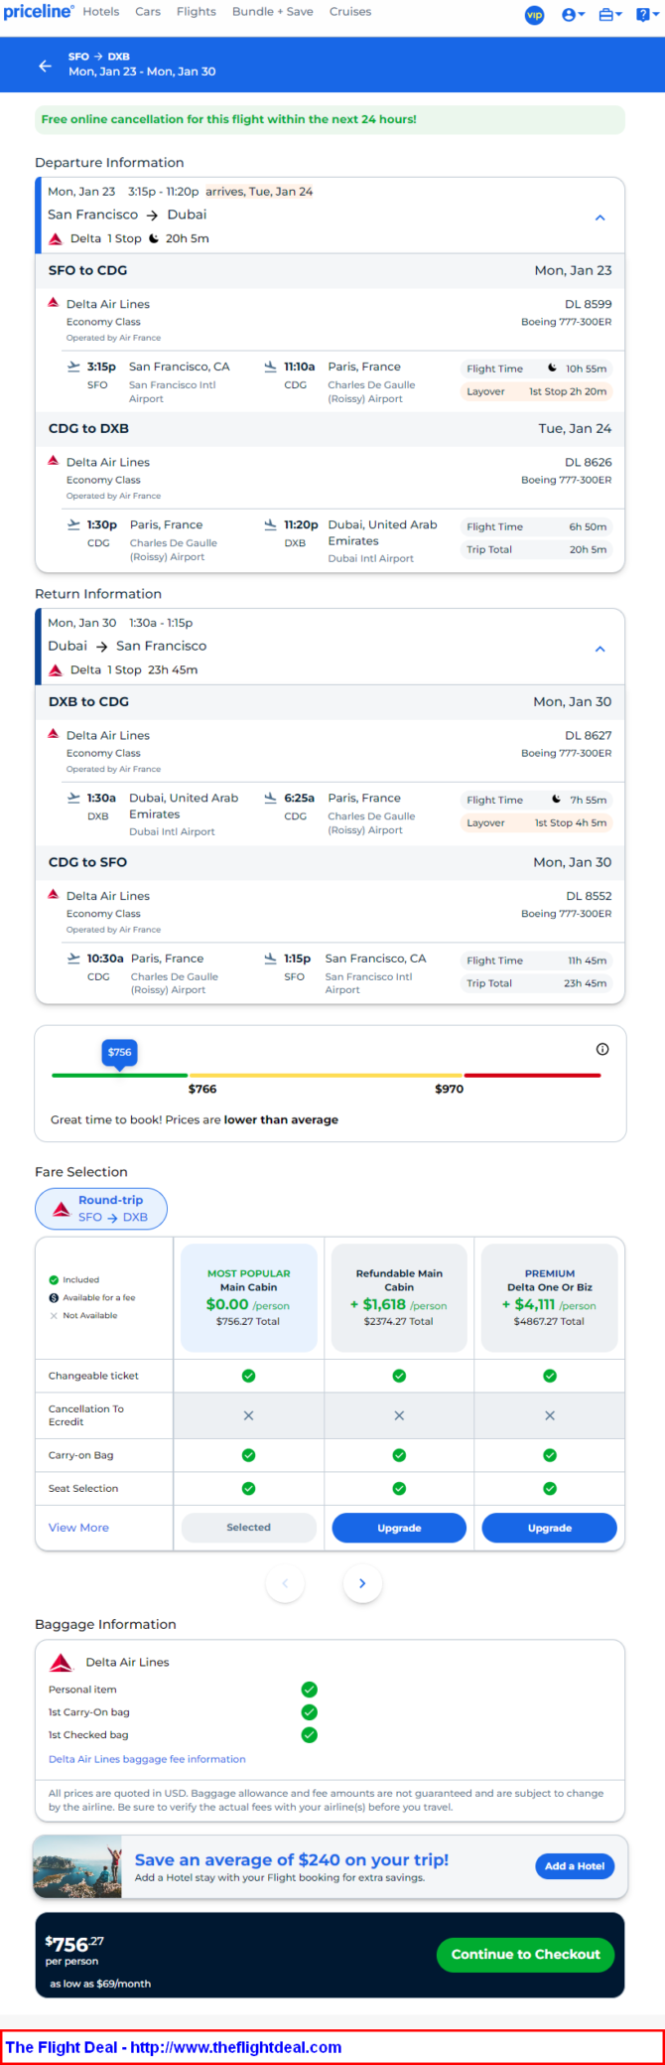The image size is (665, 2065).
Task: Open the account profile icon menu
Action: coord(573,15)
